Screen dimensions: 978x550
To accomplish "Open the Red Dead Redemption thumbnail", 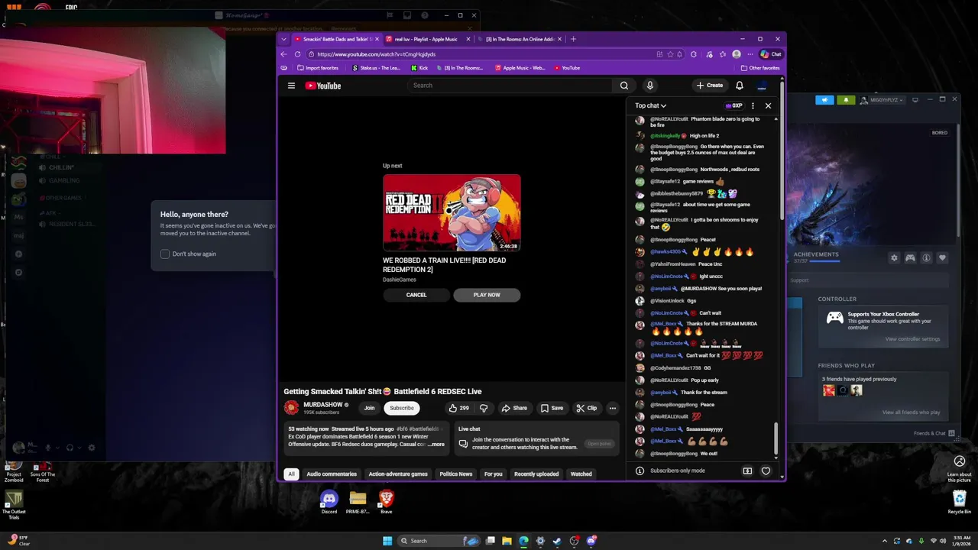I will [452, 212].
